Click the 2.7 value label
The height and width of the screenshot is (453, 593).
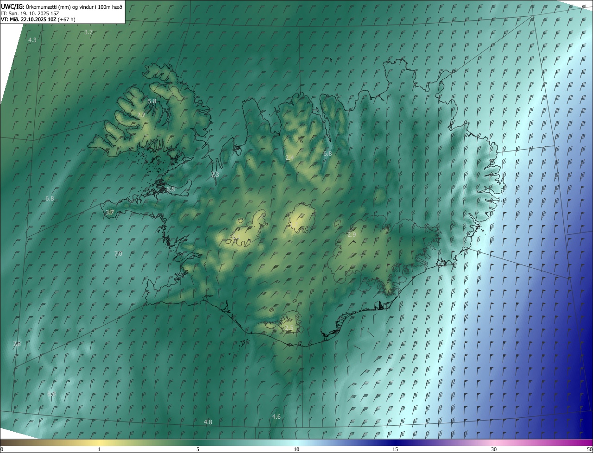tap(141, 115)
